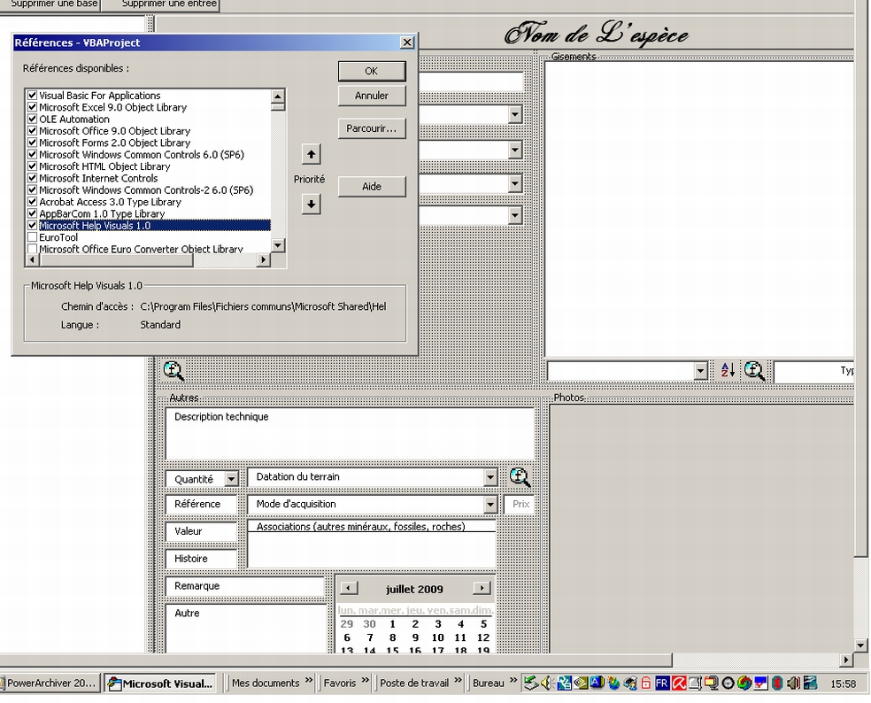The width and height of the screenshot is (871, 703).
Task: Click the Bluetooth tray icon
Action: (777, 683)
